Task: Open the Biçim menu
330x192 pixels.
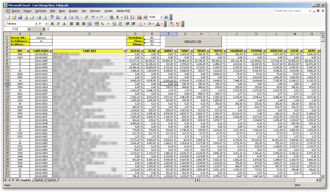Action: [62, 11]
